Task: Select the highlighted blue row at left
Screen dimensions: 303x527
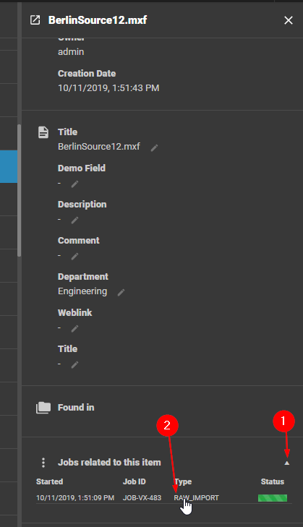Action: (9, 167)
